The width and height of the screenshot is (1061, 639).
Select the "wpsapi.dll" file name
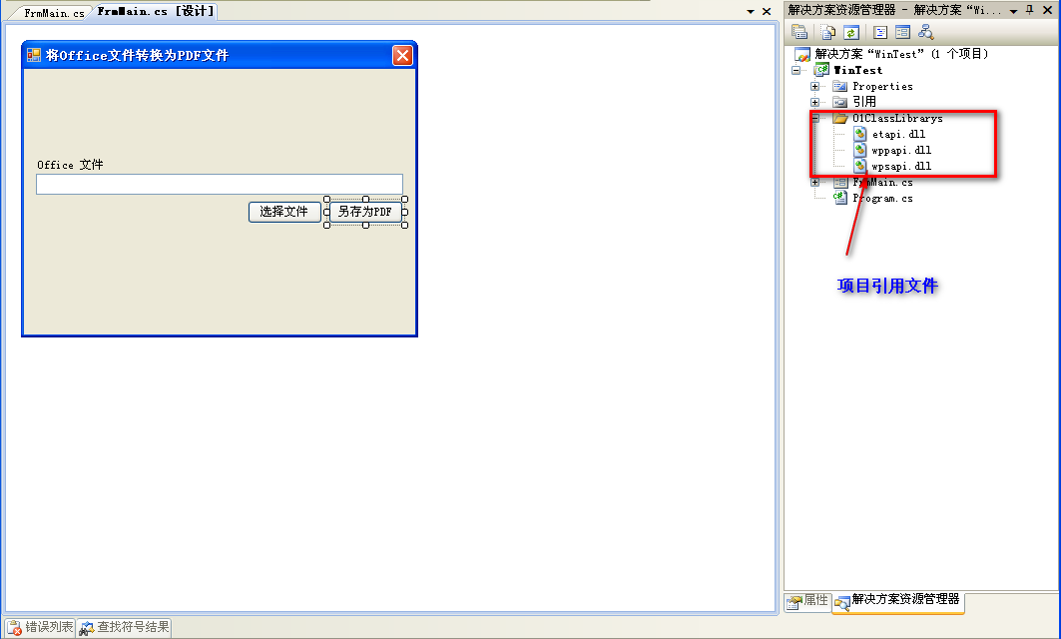click(x=901, y=167)
